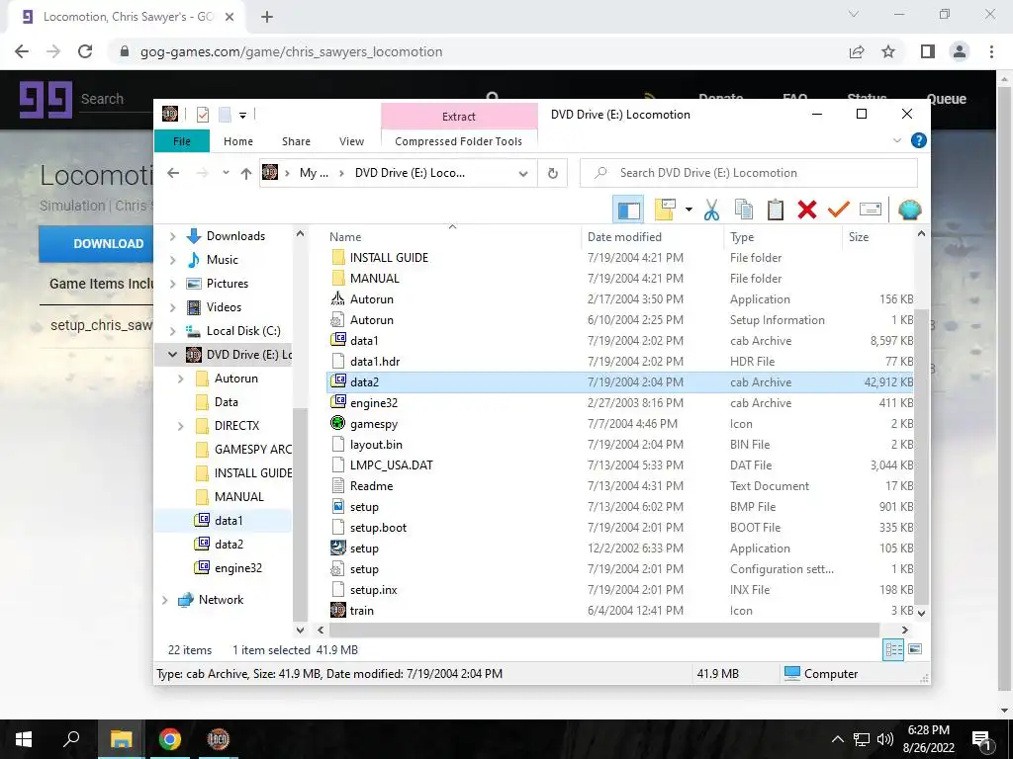Click the Explorer Help question mark icon
The width and height of the screenshot is (1013, 759).
(x=918, y=140)
